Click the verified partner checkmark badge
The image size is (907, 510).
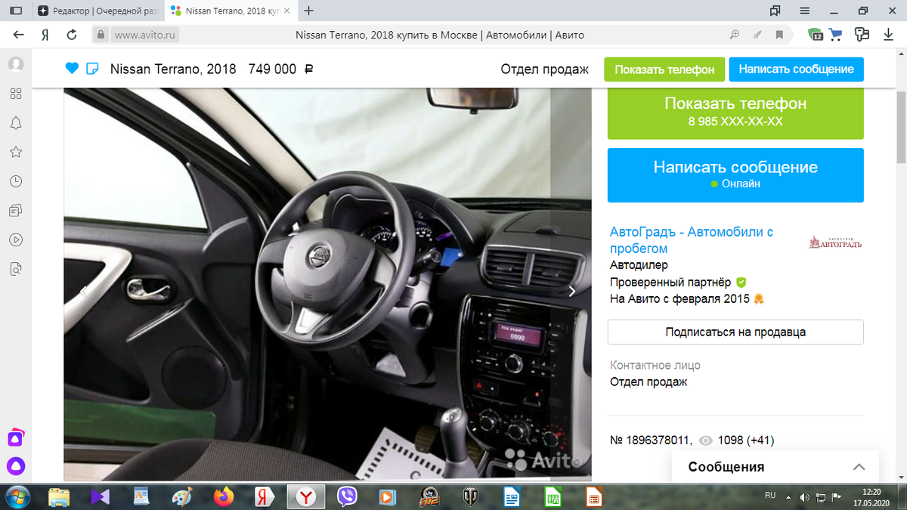[x=741, y=282]
